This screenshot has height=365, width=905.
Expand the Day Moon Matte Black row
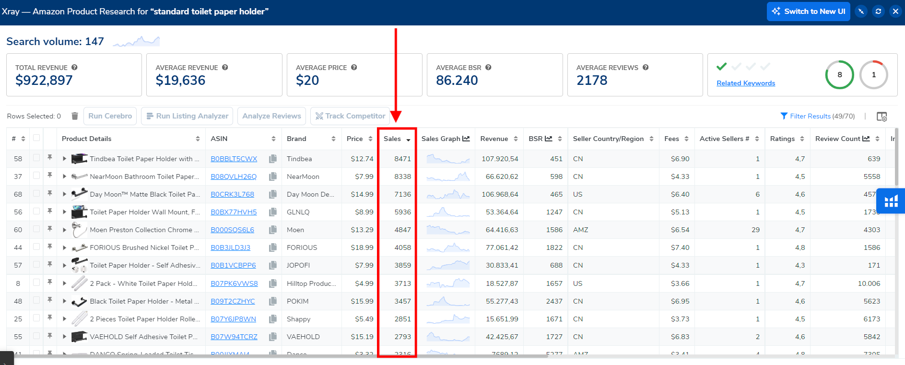[x=64, y=194]
